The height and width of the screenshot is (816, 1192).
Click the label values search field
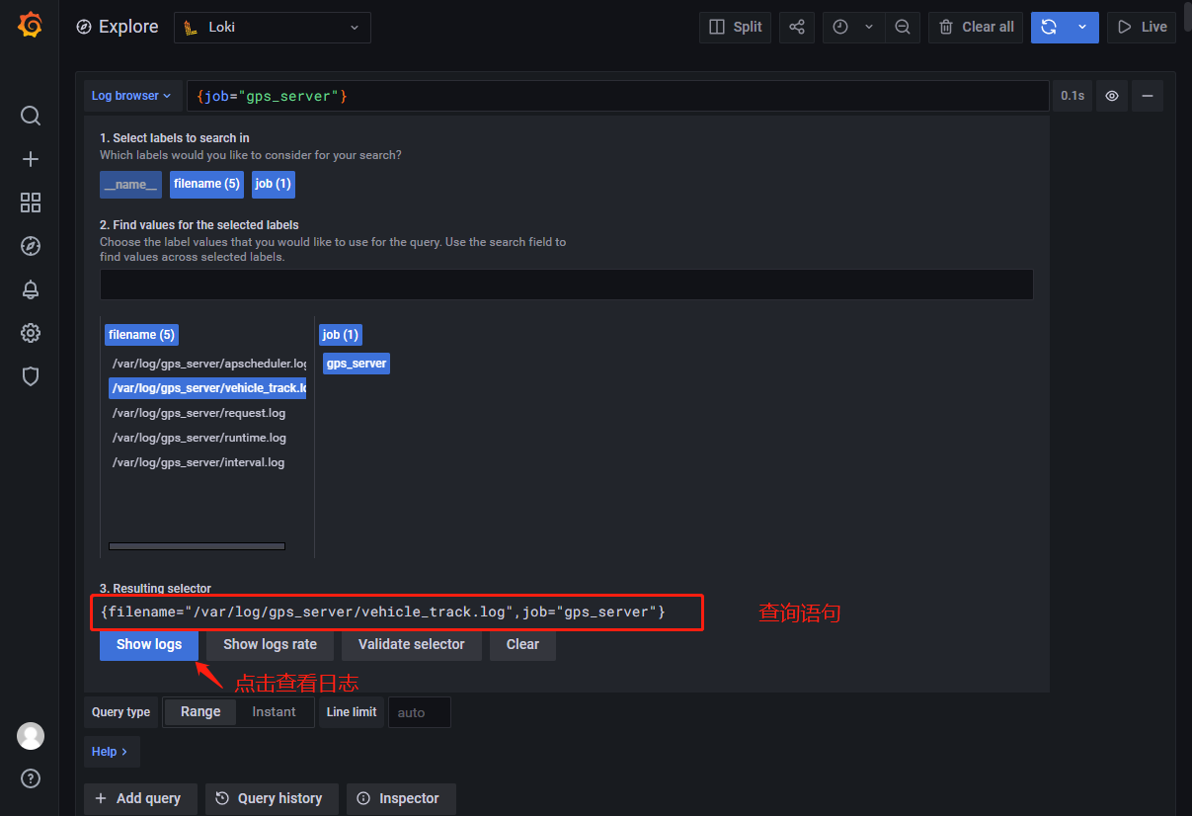pos(567,285)
